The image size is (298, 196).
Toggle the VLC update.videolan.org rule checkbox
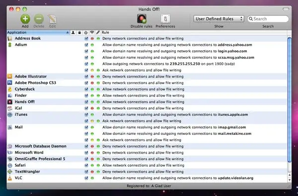click(x=86, y=178)
